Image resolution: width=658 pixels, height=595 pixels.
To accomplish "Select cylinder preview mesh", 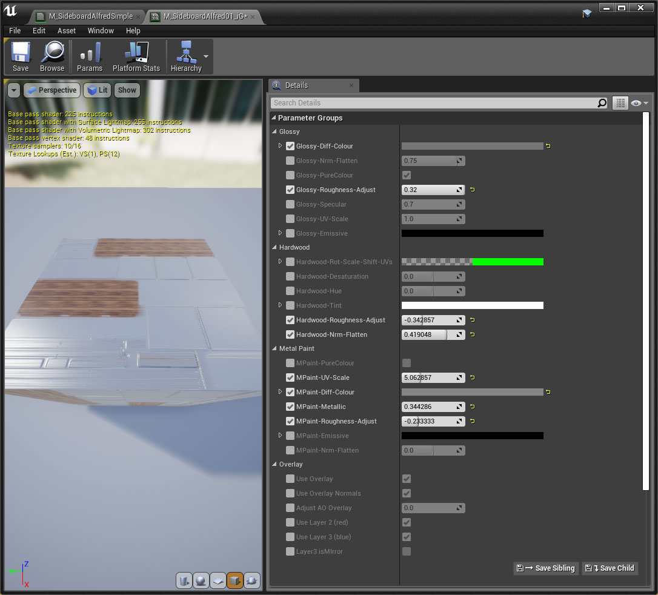I will point(184,580).
